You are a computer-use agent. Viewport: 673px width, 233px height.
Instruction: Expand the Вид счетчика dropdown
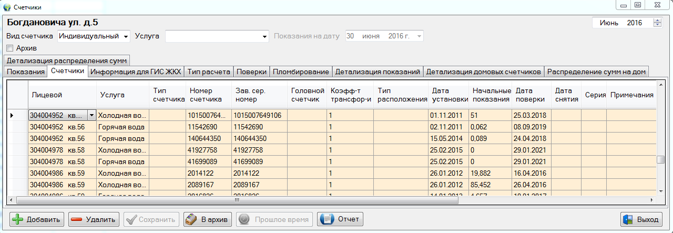[x=126, y=37]
